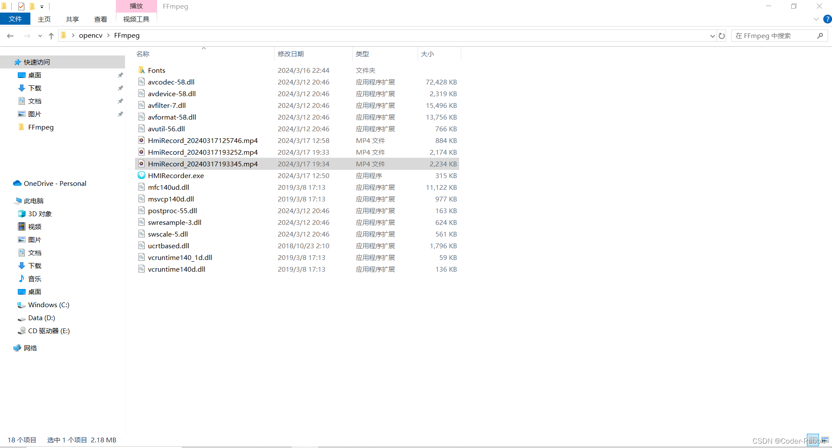Expand the address bar history dropdown
The image size is (832, 448).
point(712,36)
